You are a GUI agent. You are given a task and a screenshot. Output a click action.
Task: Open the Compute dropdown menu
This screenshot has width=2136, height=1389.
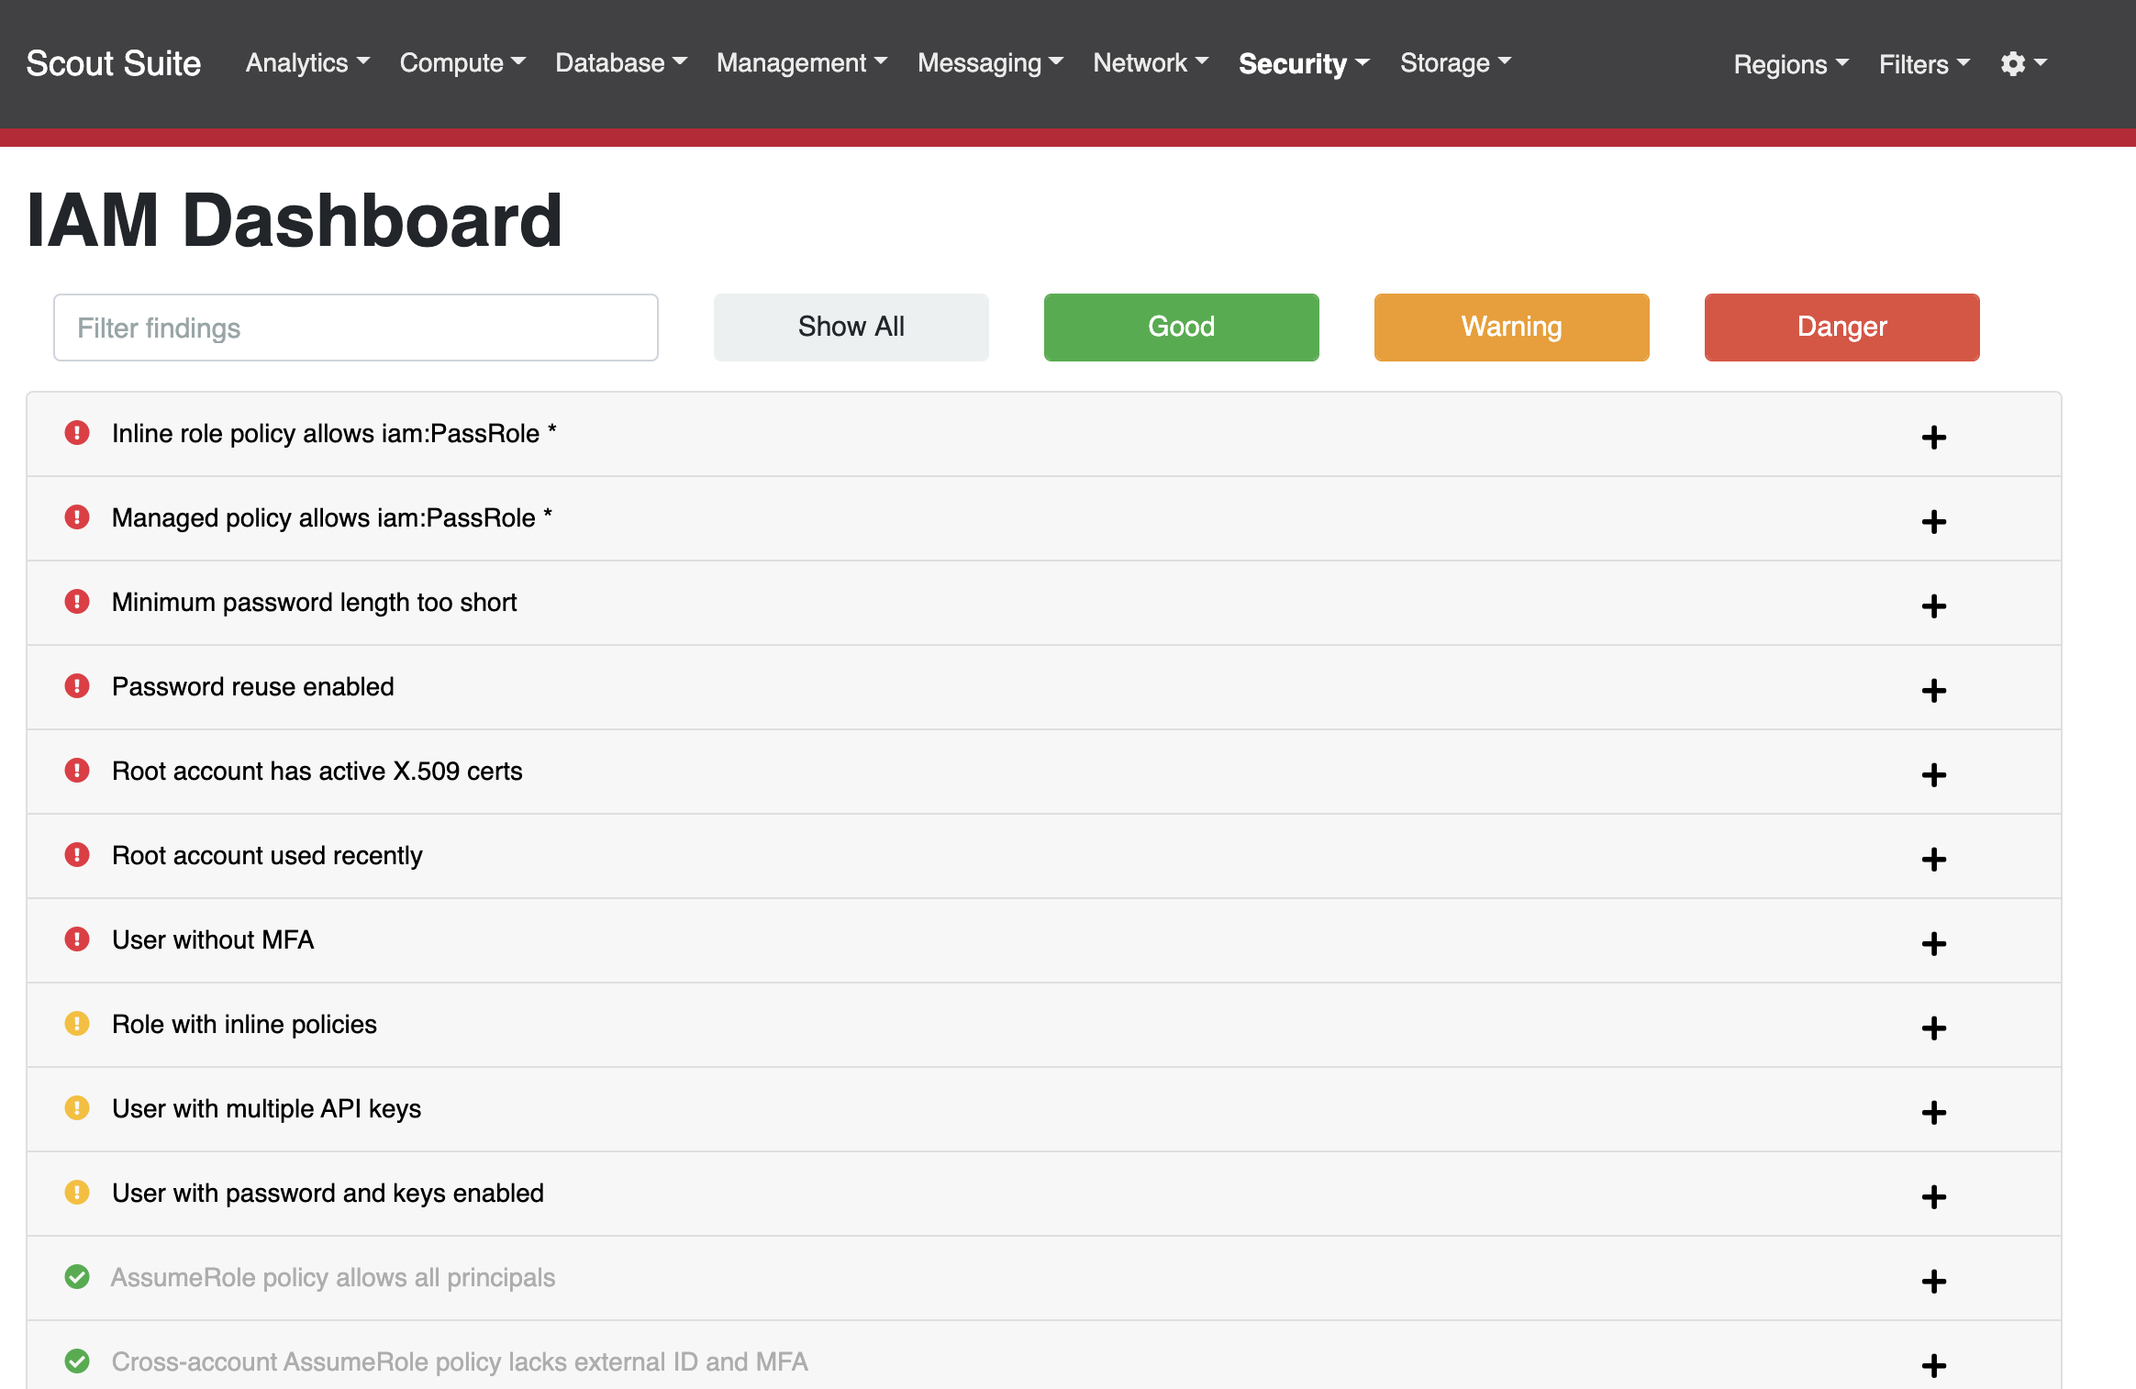[462, 62]
